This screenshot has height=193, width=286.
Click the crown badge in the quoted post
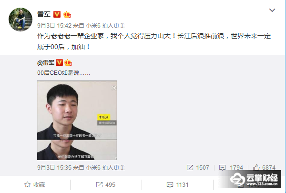coord(68,62)
